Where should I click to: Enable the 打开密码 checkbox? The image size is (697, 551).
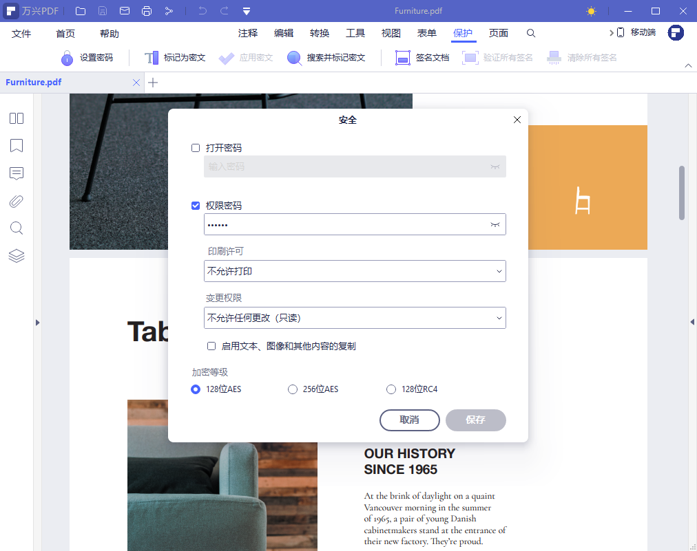tap(195, 147)
